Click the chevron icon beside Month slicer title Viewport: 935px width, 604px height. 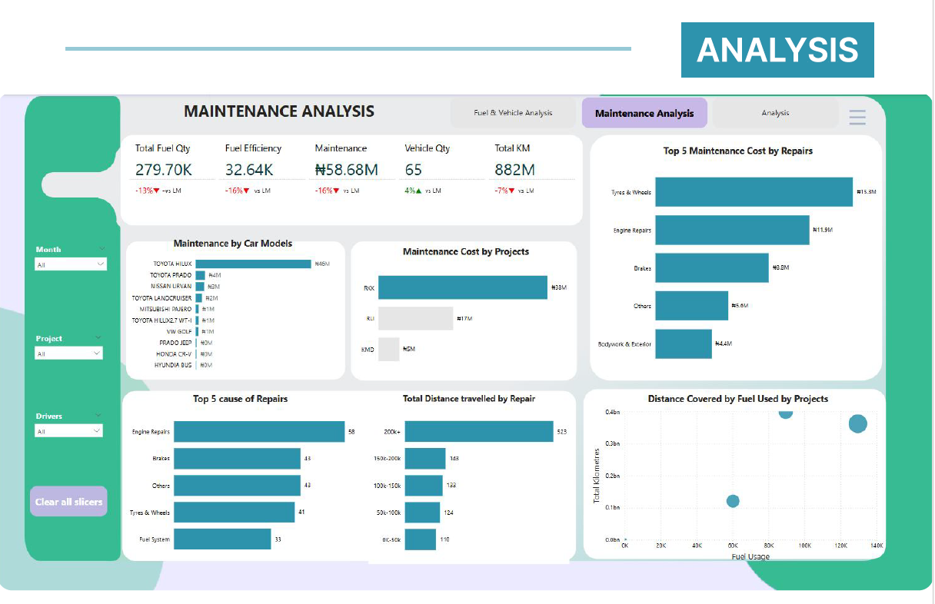(x=102, y=249)
